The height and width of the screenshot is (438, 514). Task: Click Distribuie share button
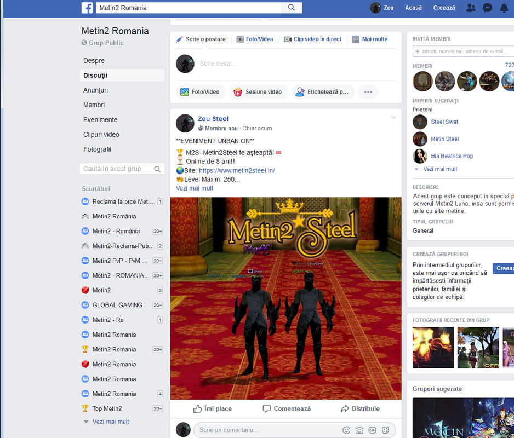(360, 409)
